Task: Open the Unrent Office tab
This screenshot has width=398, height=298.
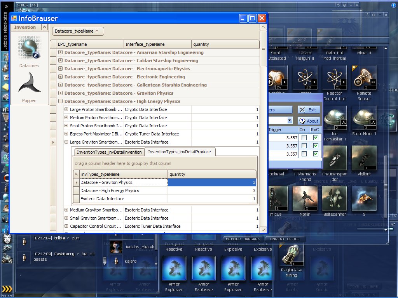Action: pyautogui.click(x=285, y=239)
